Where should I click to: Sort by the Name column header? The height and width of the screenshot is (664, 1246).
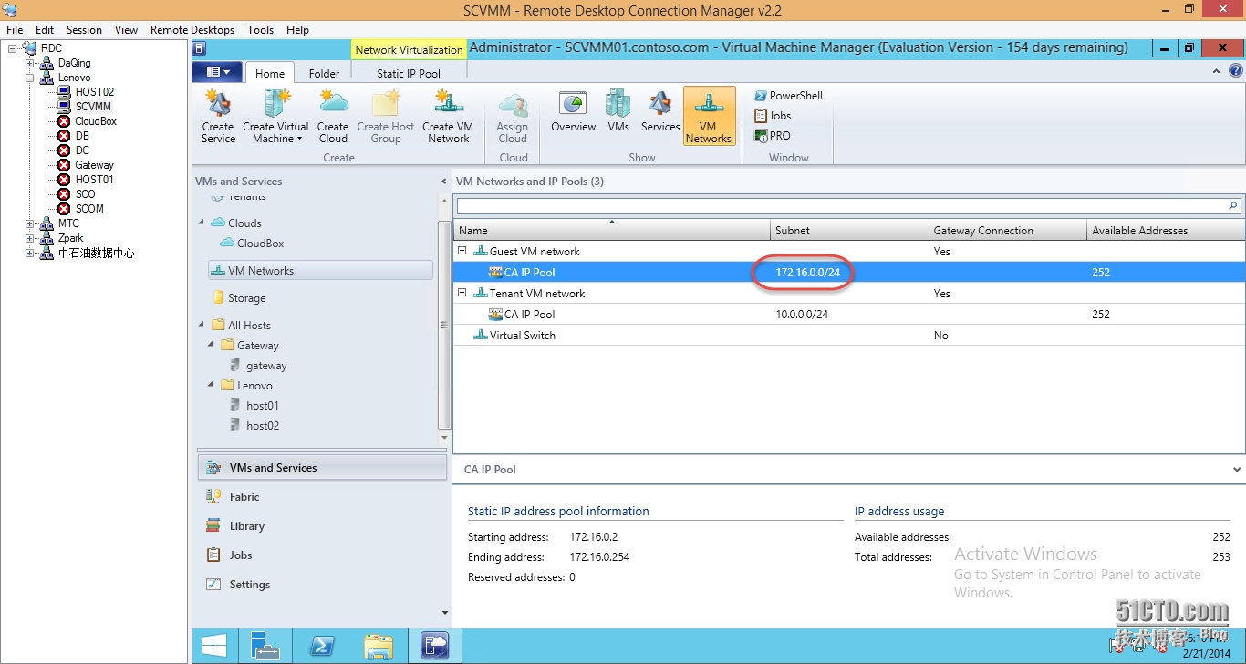point(611,231)
